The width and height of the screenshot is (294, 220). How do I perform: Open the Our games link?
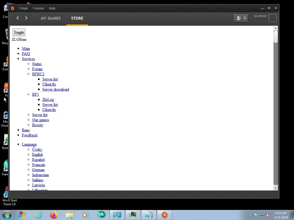tap(41, 120)
